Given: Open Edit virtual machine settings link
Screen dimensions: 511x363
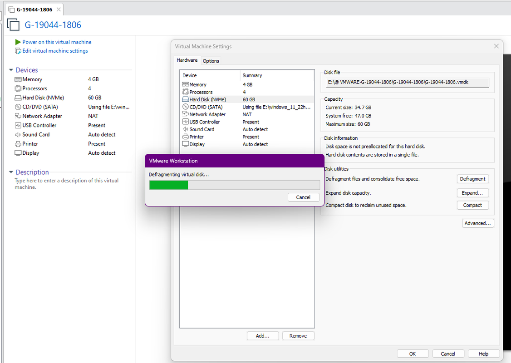Looking at the screenshot, I should [55, 51].
